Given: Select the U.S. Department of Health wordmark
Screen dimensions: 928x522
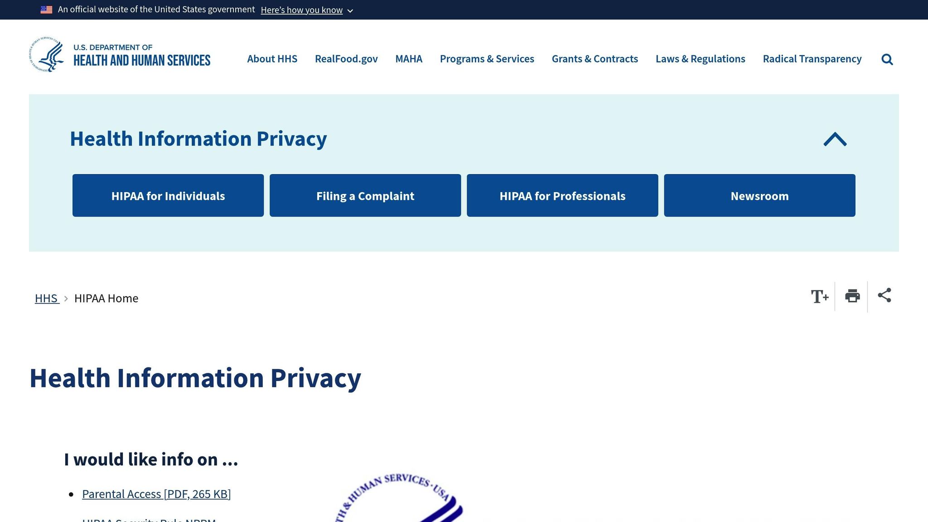Looking at the screenshot, I should coord(140,53).
